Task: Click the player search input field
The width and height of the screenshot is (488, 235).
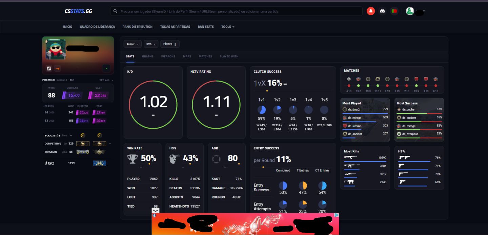Action: [236, 11]
